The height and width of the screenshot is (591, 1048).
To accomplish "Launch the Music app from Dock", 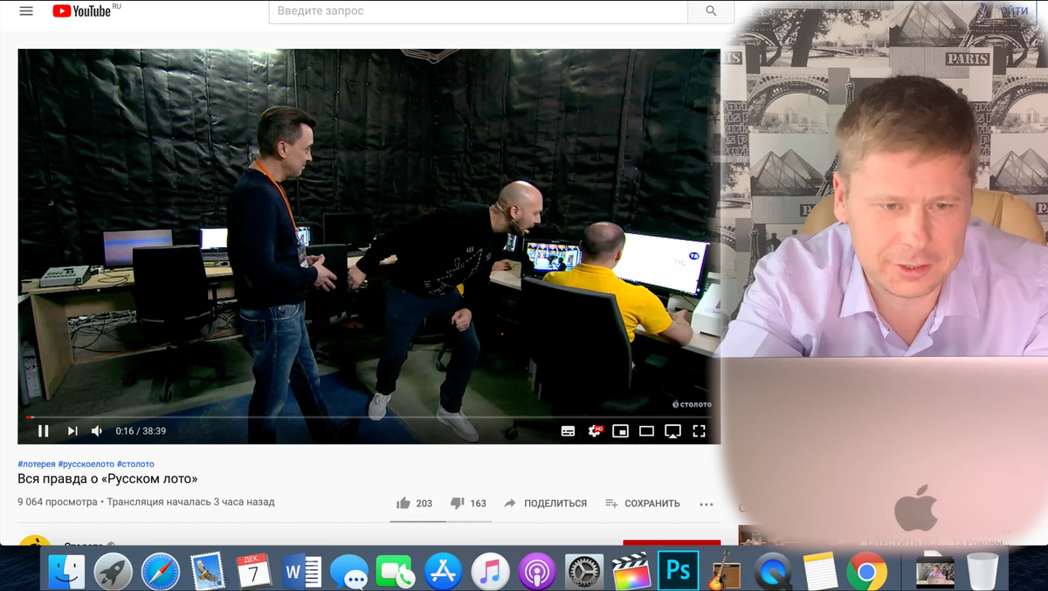I will [490, 572].
